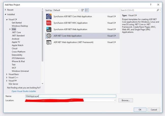Expand the Visual F# node

(x=7, y=81)
